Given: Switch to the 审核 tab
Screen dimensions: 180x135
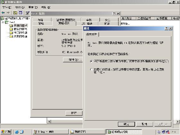Looking at the screenshot, I should click(90, 20).
